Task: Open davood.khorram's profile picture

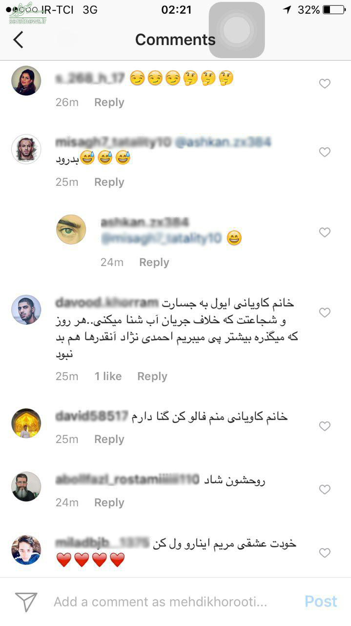Action: coord(26,310)
